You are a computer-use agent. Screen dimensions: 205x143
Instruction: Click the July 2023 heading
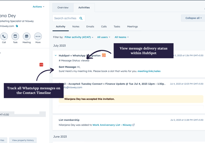tap(59, 46)
